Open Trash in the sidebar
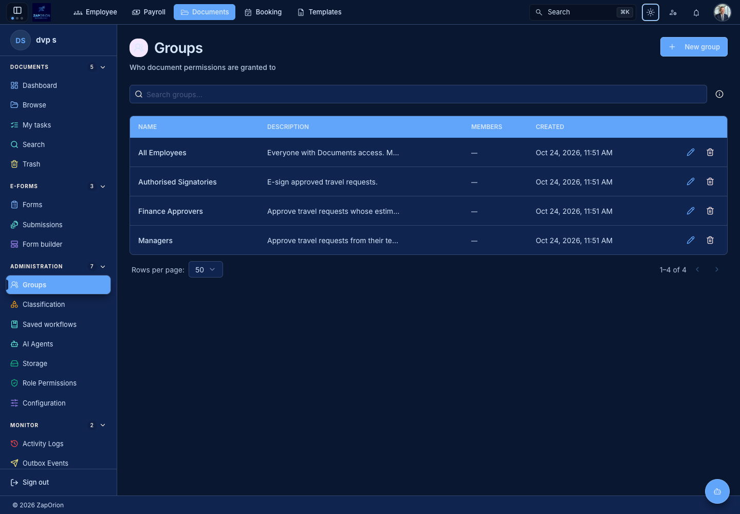The image size is (740, 514). [x=58, y=164]
